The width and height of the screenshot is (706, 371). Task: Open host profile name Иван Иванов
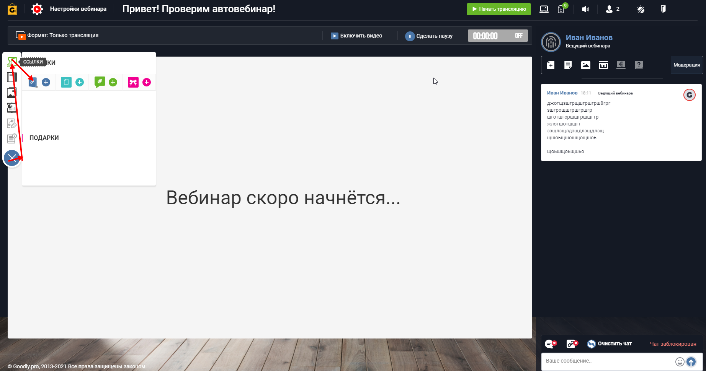589,37
